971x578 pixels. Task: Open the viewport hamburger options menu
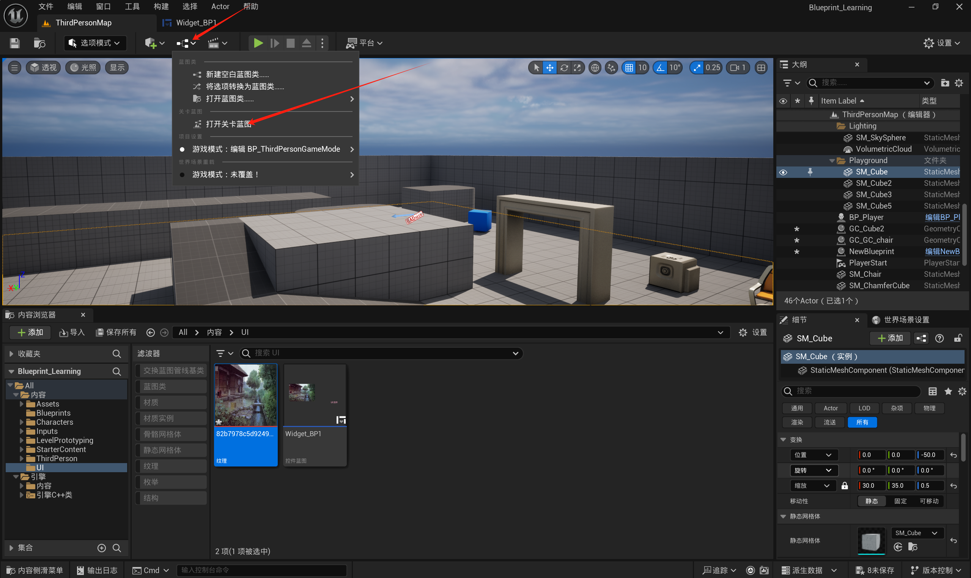[x=15, y=68]
